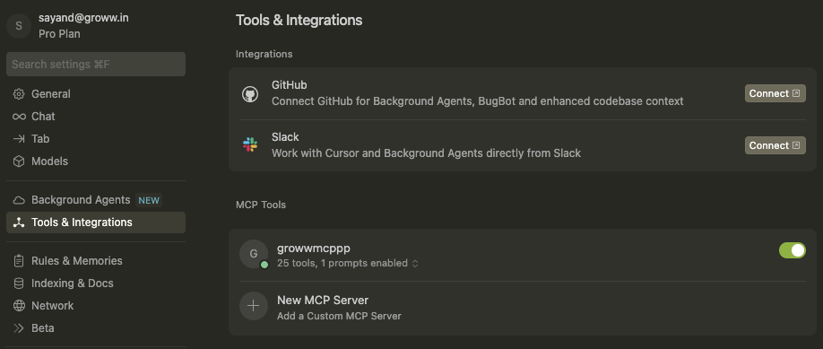Click the user avatar circle "S"
This screenshot has width=823, height=349.
[x=19, y=26]
